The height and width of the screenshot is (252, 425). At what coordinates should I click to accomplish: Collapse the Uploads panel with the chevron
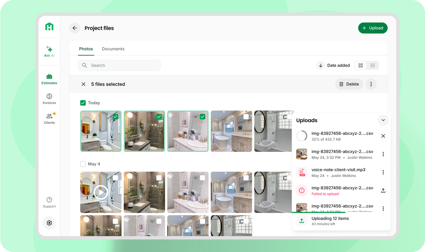pyautogui.click(x=383, y=120)
